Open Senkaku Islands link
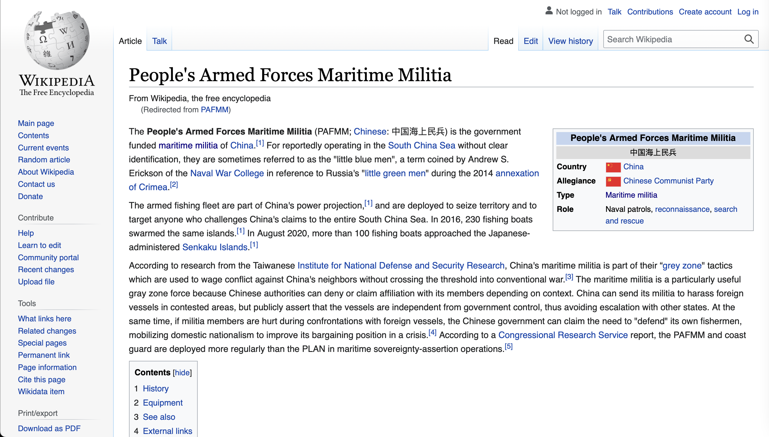 pyautogui.click(x=215, y=247)
